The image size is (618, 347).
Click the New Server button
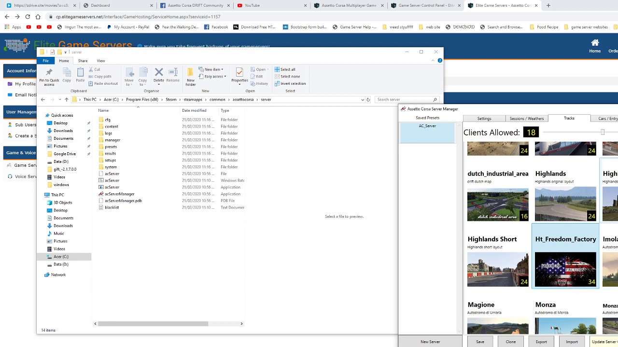point(430,342)
